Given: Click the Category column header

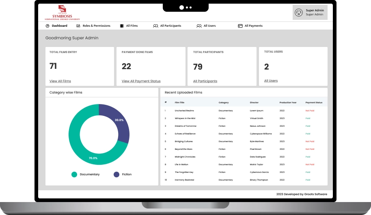Looking at the screenshot, I should point(224,103).
